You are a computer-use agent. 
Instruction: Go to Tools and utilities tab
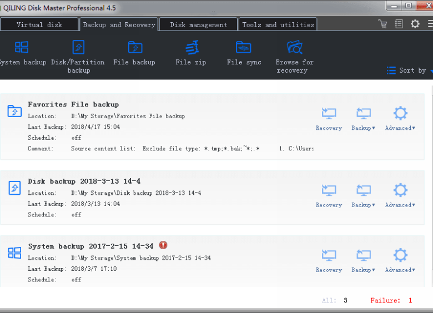[278, 24]
